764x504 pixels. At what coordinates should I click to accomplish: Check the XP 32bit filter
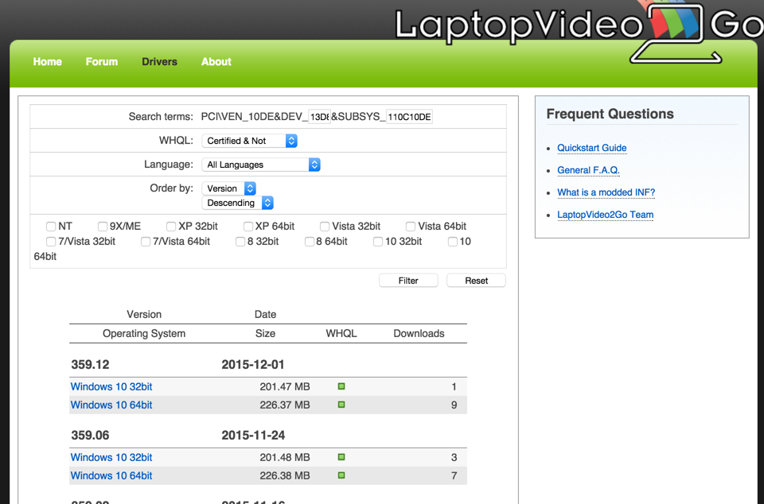point(171,227)
